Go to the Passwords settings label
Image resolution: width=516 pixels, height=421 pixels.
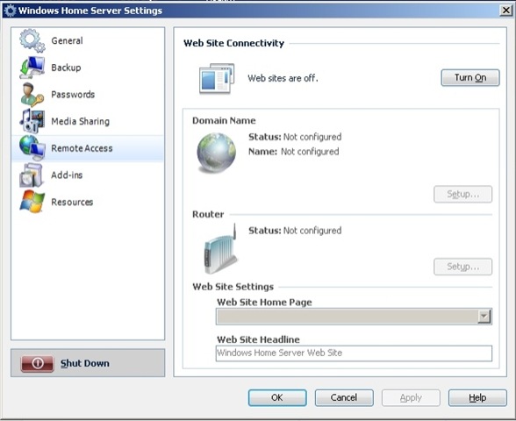[x=73, y=95]
